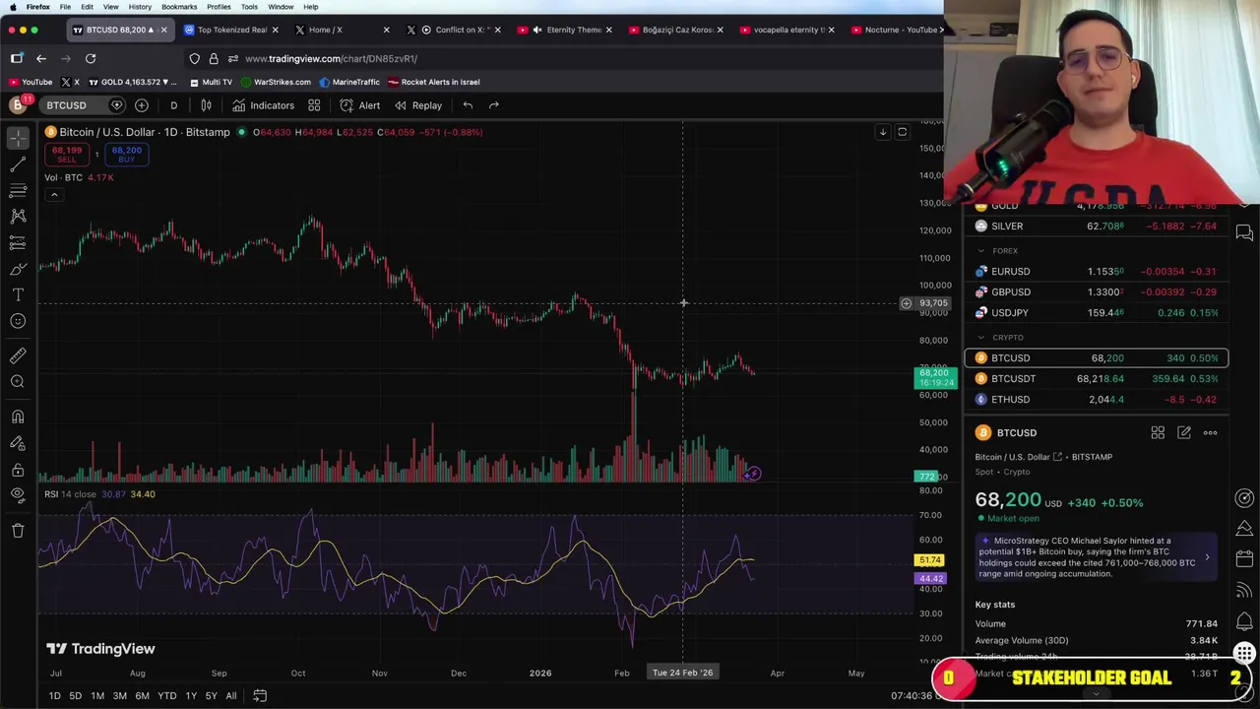Select the 1M date range
This screenshot has height=709, width=1260.
(97, 696)
